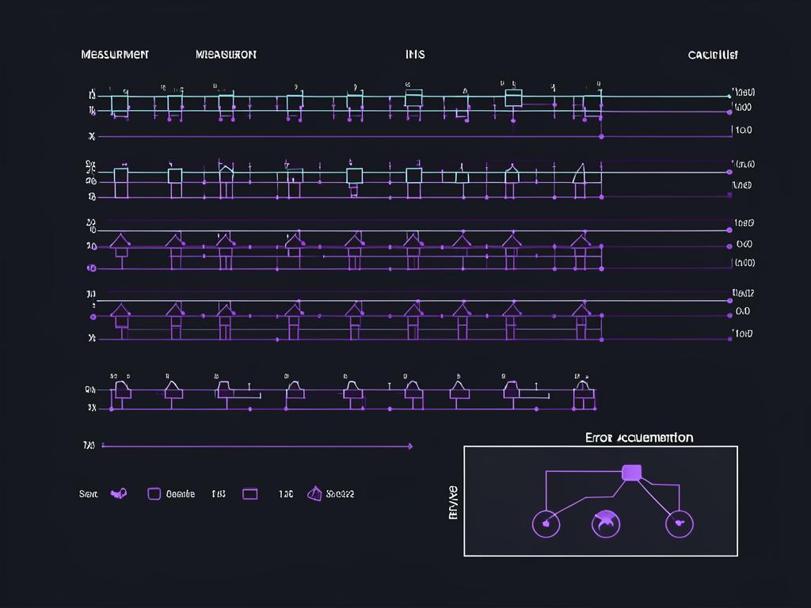Open the CACIIIUEI header at top right

[714, 55]
